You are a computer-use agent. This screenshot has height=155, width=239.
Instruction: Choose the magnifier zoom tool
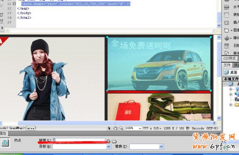(121, 128)
